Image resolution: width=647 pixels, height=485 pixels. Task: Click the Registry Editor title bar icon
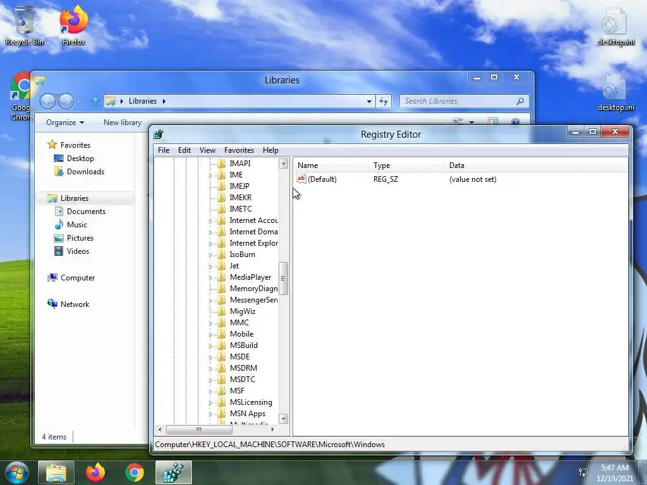(159, 134)
